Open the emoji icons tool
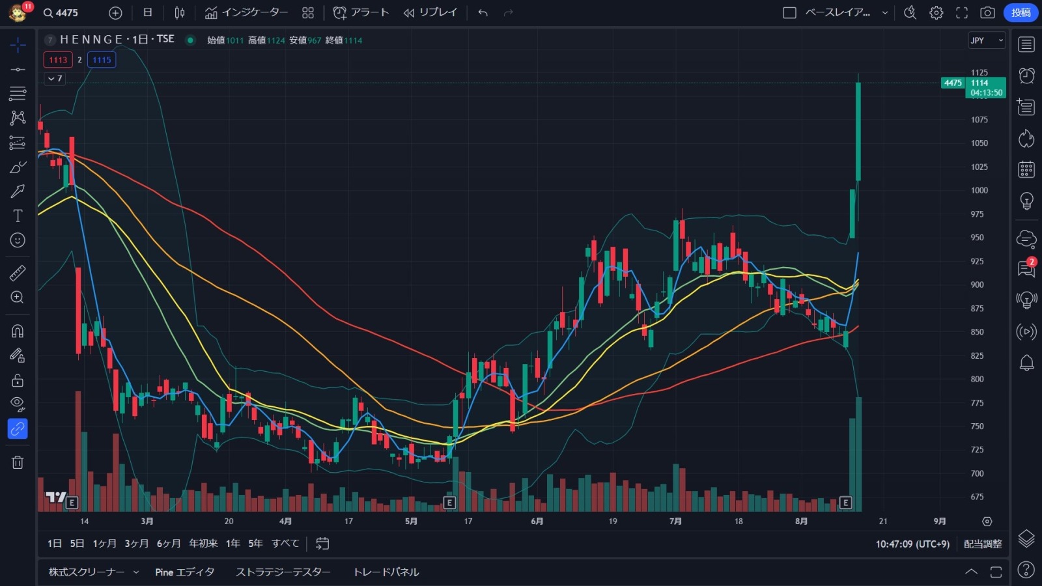 (x=18, y=240)
